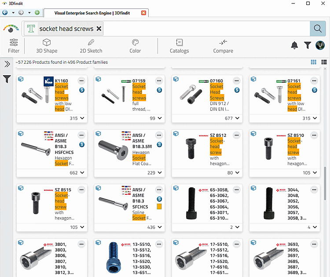Close the 3Dfindit browser tab
The width and height of the screenshot is (330, 277).
pyautogui.click(x=143, y=13)
